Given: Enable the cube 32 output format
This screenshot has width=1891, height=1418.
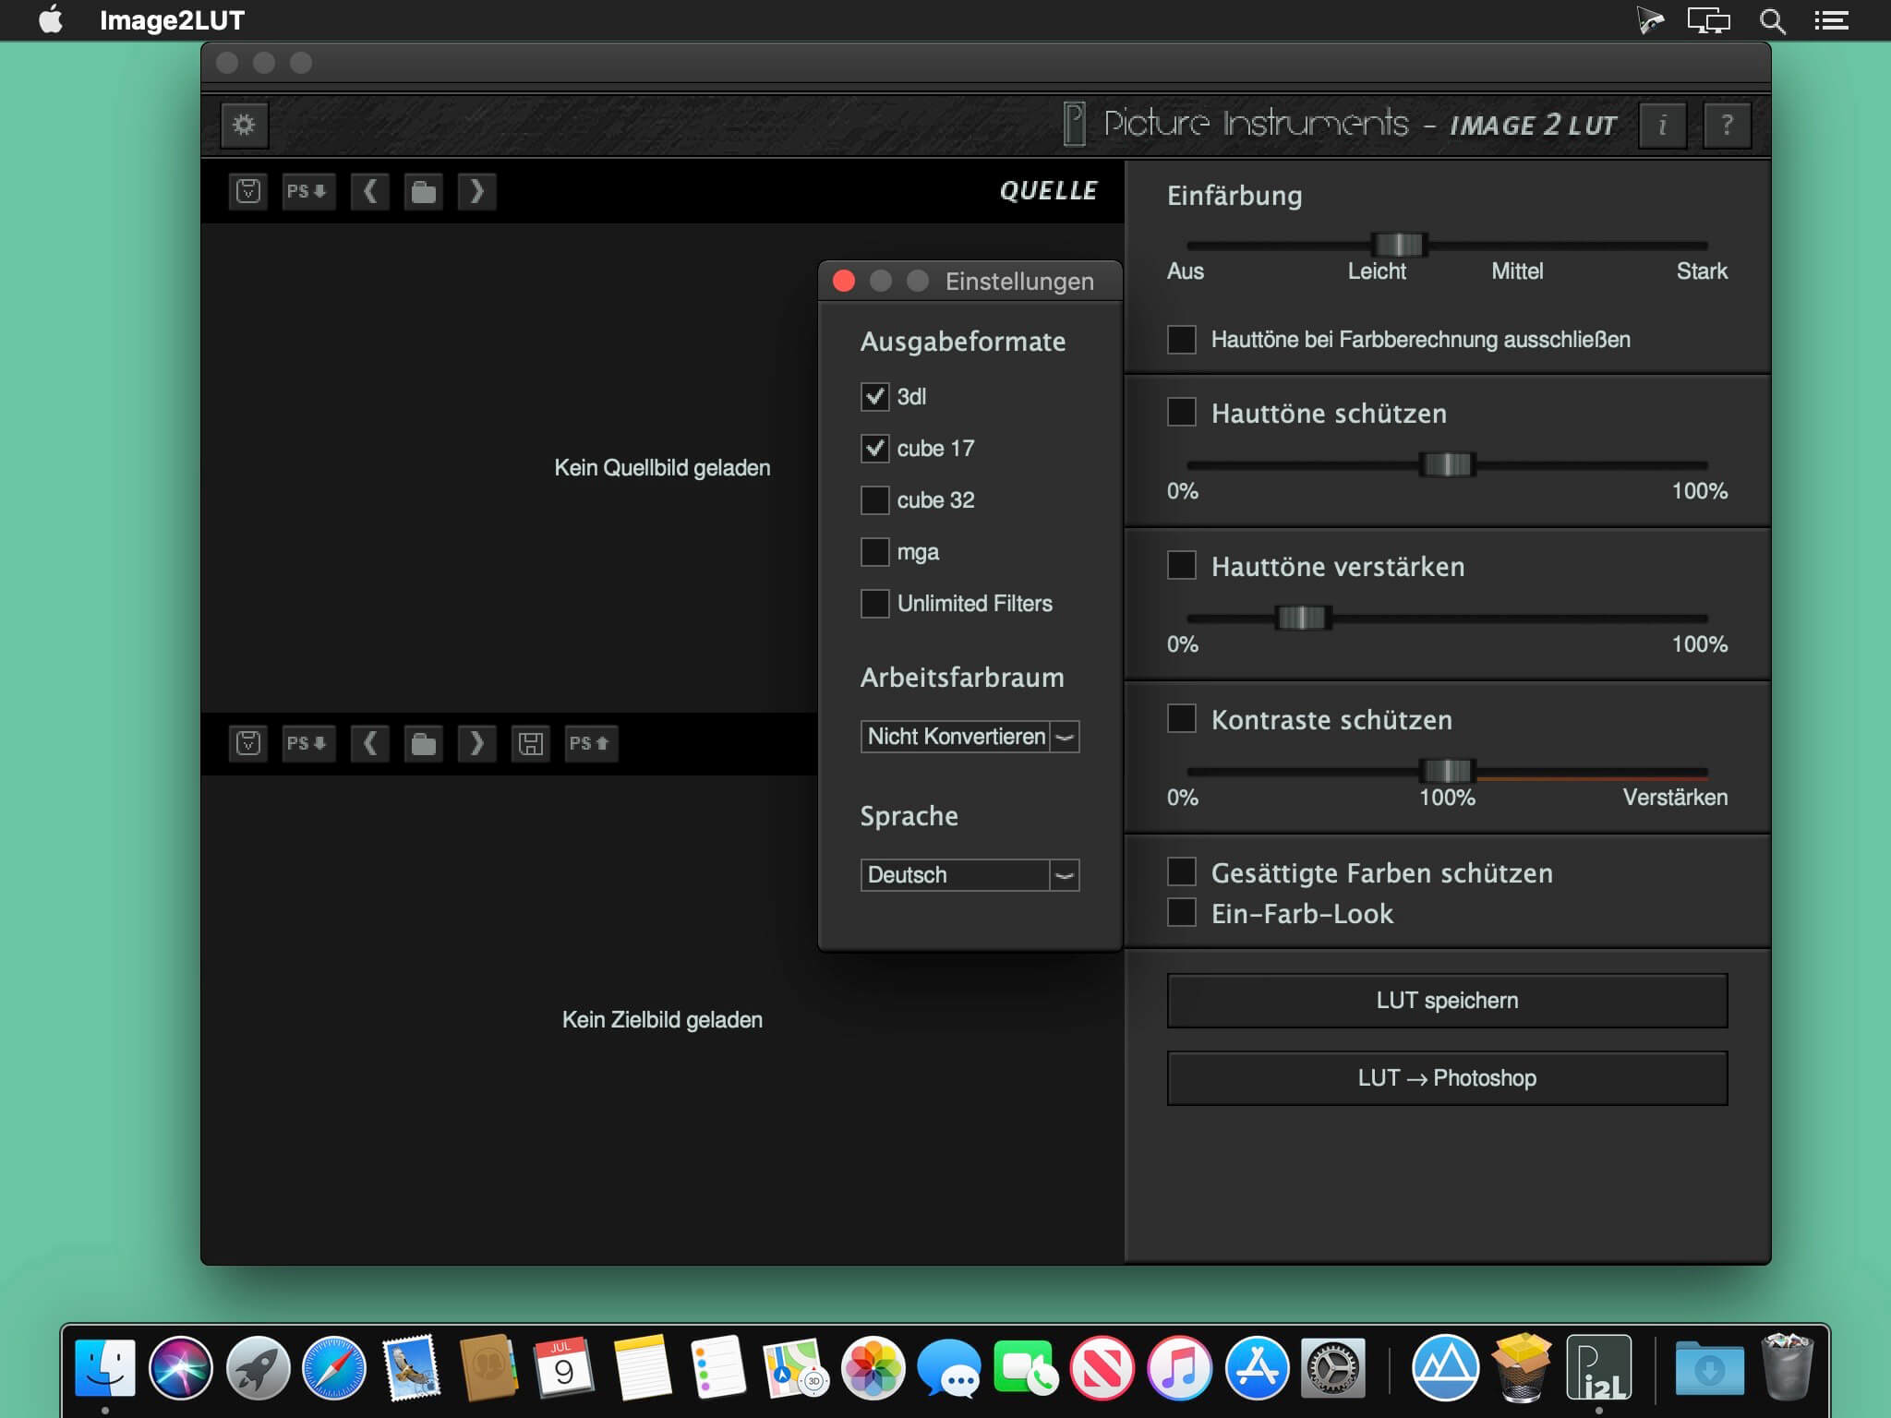Looking at the screenshot, I should (874, 500).
